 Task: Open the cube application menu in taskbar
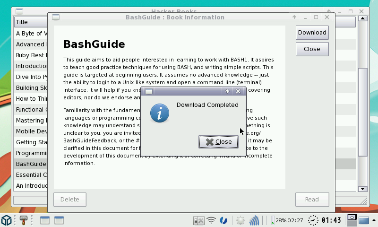coord(6,220)
